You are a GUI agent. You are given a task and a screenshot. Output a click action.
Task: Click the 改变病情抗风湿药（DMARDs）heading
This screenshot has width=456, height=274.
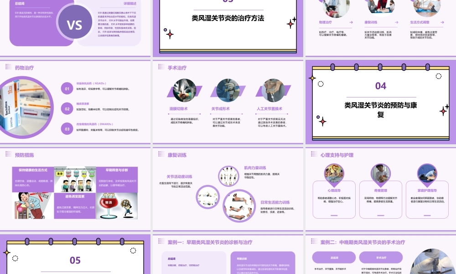[x=95, y=124]
